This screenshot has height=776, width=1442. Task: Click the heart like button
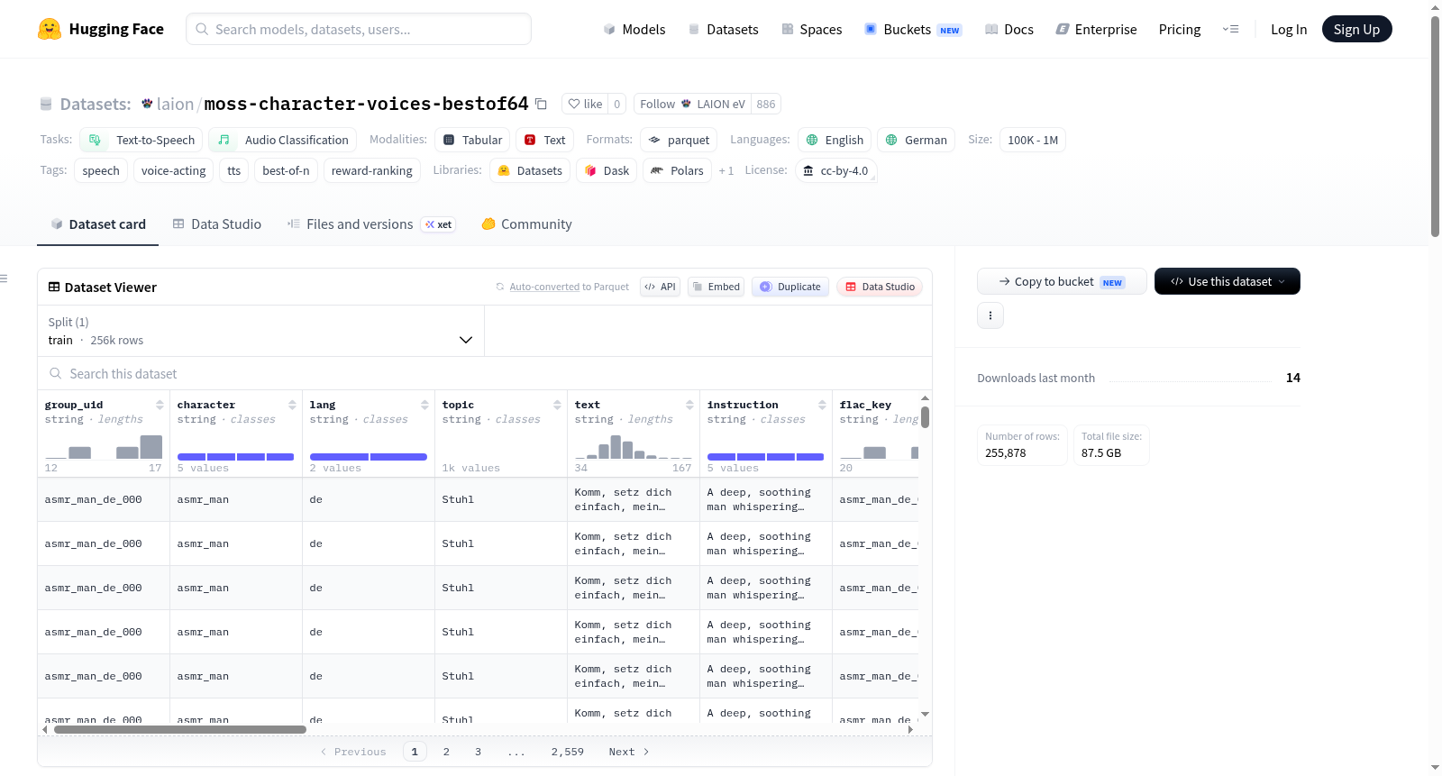(585, 104)
